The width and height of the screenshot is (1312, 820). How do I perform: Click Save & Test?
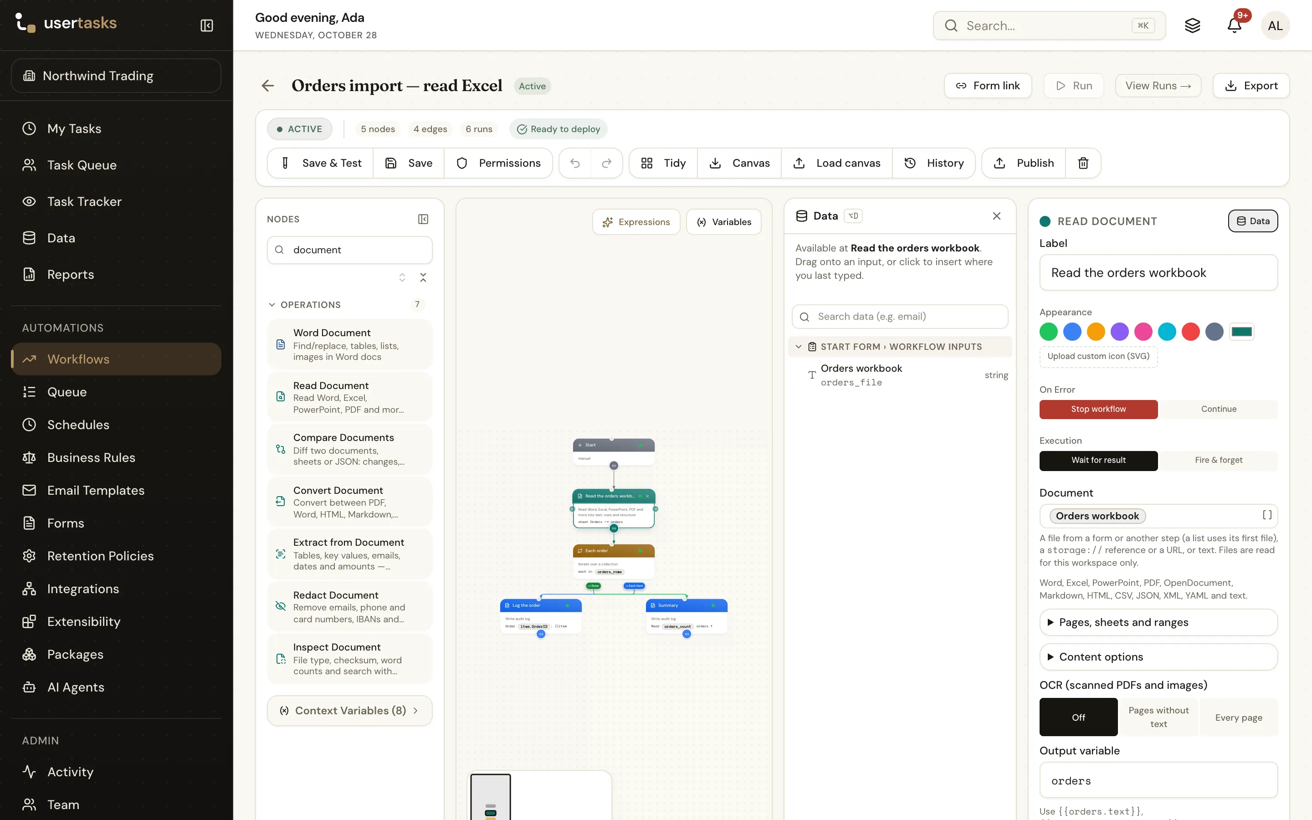tap(320, 163)
